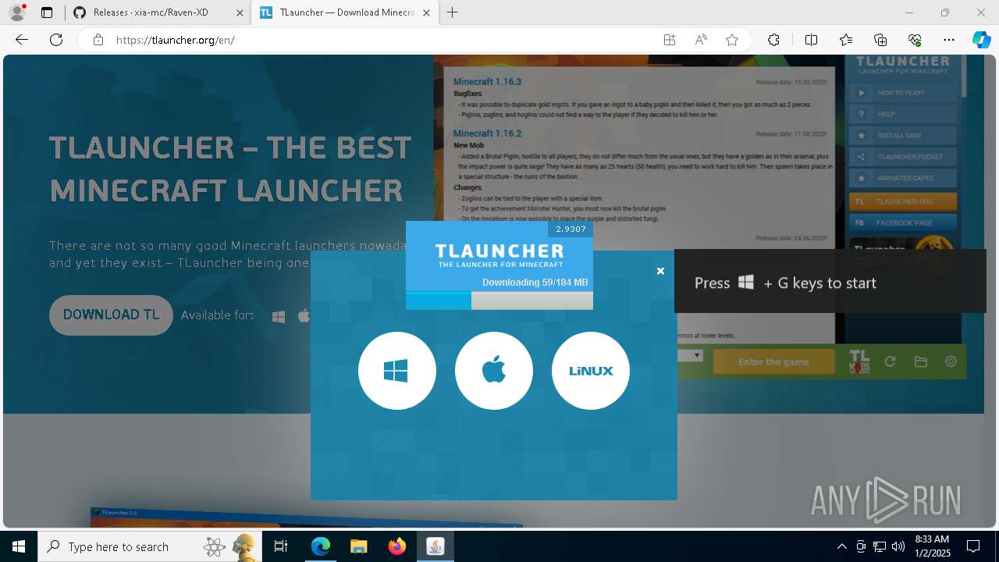Open a new browser tab
Viewport: 999px width, 562px height.
click(452, 12)
